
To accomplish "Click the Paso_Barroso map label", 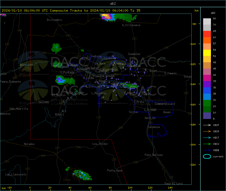I will 154,155.
